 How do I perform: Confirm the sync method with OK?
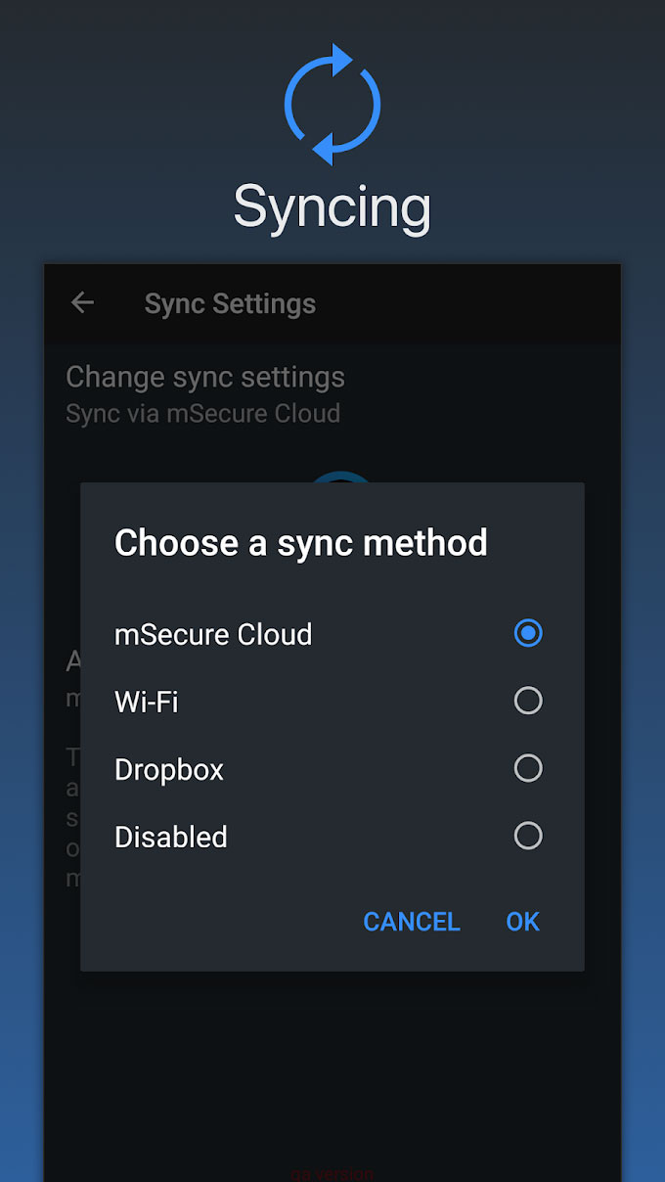[523, 922]
